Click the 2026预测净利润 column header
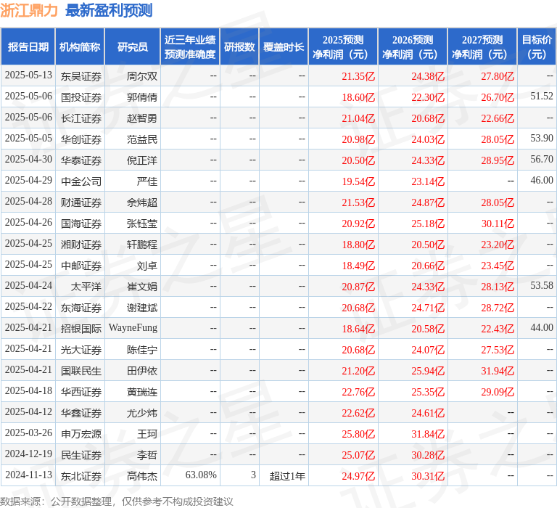The width and height of the screenshot is (557, 508). (413, 47)
